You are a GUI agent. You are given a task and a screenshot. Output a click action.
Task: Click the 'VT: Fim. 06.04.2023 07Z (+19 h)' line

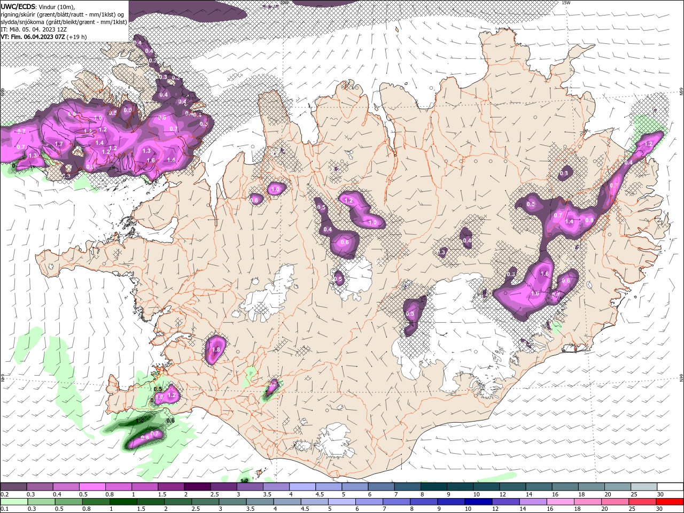(x=44, y=37)
